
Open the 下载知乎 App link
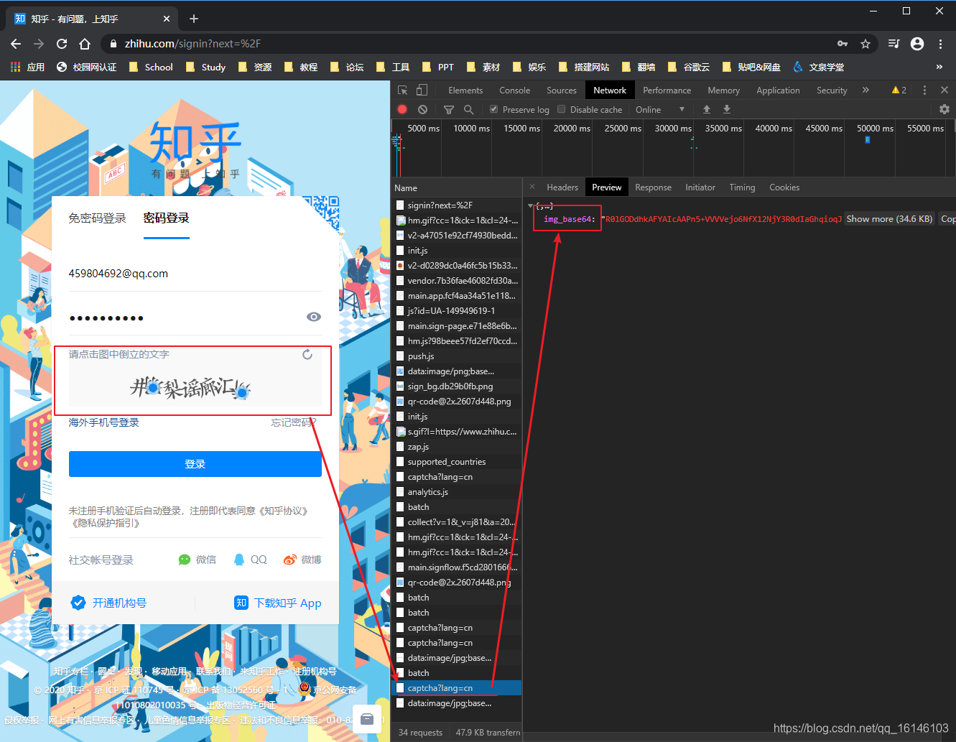click(x=278, y=603)
